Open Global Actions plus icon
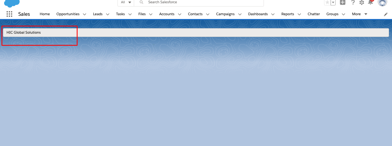 point(343,2)
